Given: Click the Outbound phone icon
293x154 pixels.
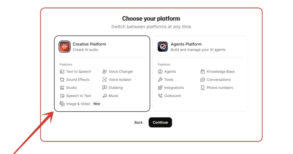Looking at the screenshot, I should pos(160,96).
